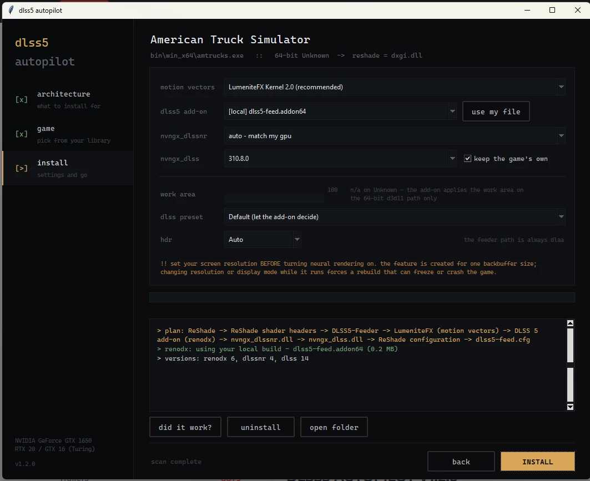The height and width of the screenshot is (481, 590).
Task: Expand the dlss5 add-on combo box
Action: tap(340, 112)
